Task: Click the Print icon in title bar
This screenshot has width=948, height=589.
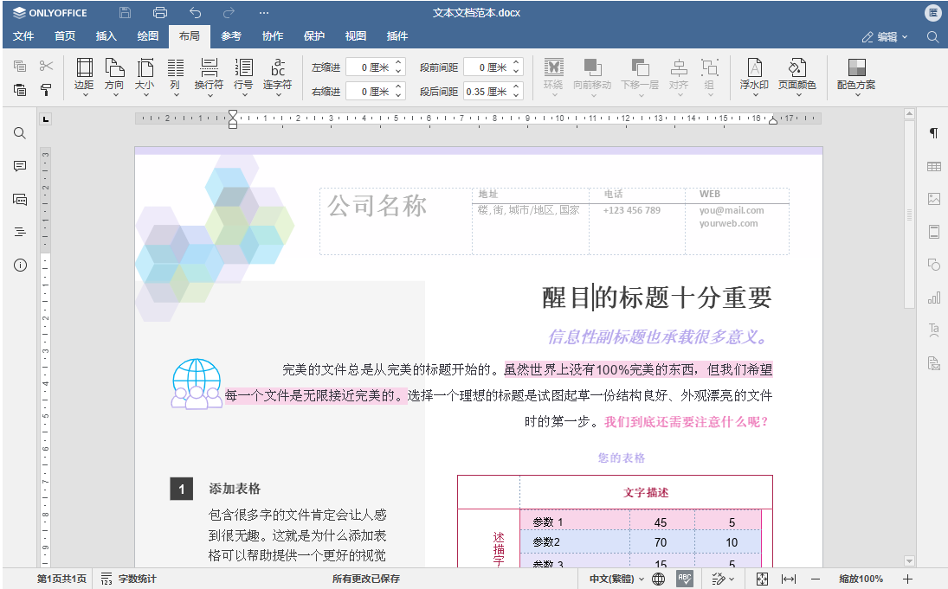Action: [x=160, y=13]
